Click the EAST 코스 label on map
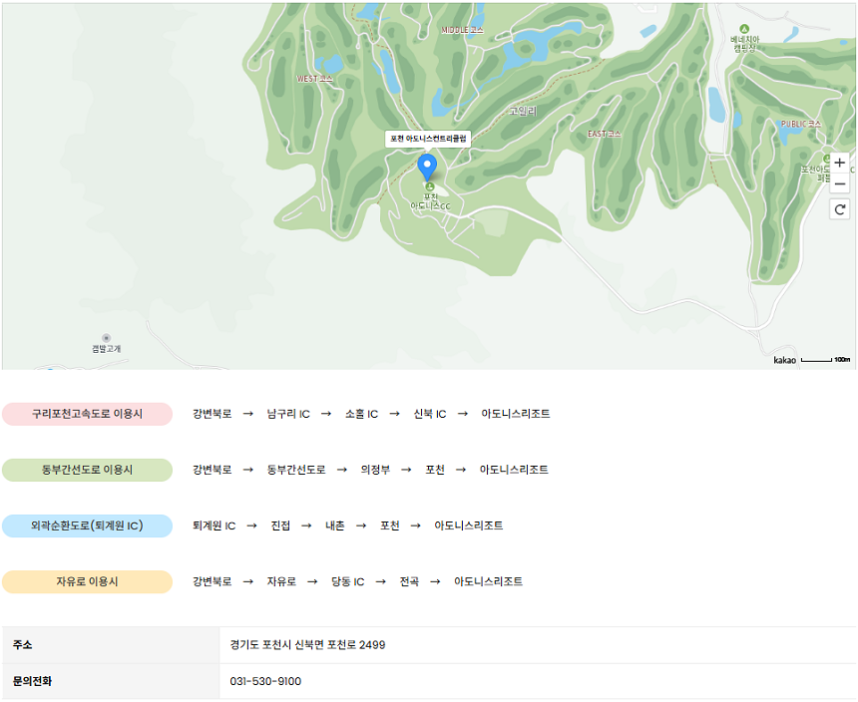 tap(604, 134)
